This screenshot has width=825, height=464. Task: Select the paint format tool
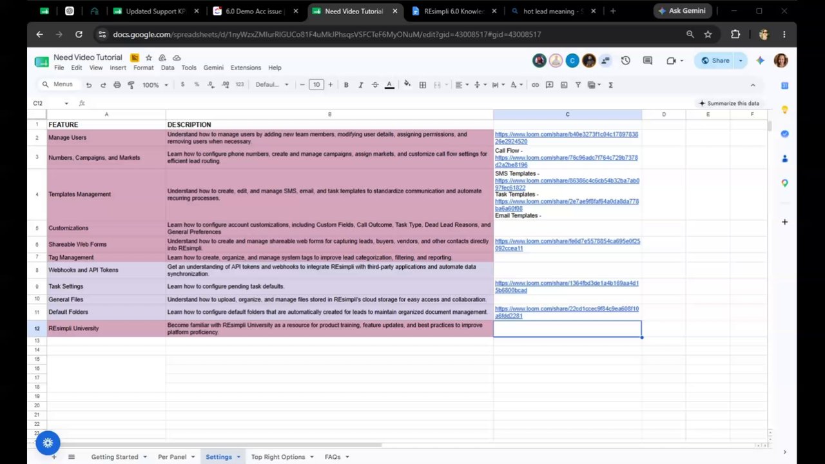[131, 85]
